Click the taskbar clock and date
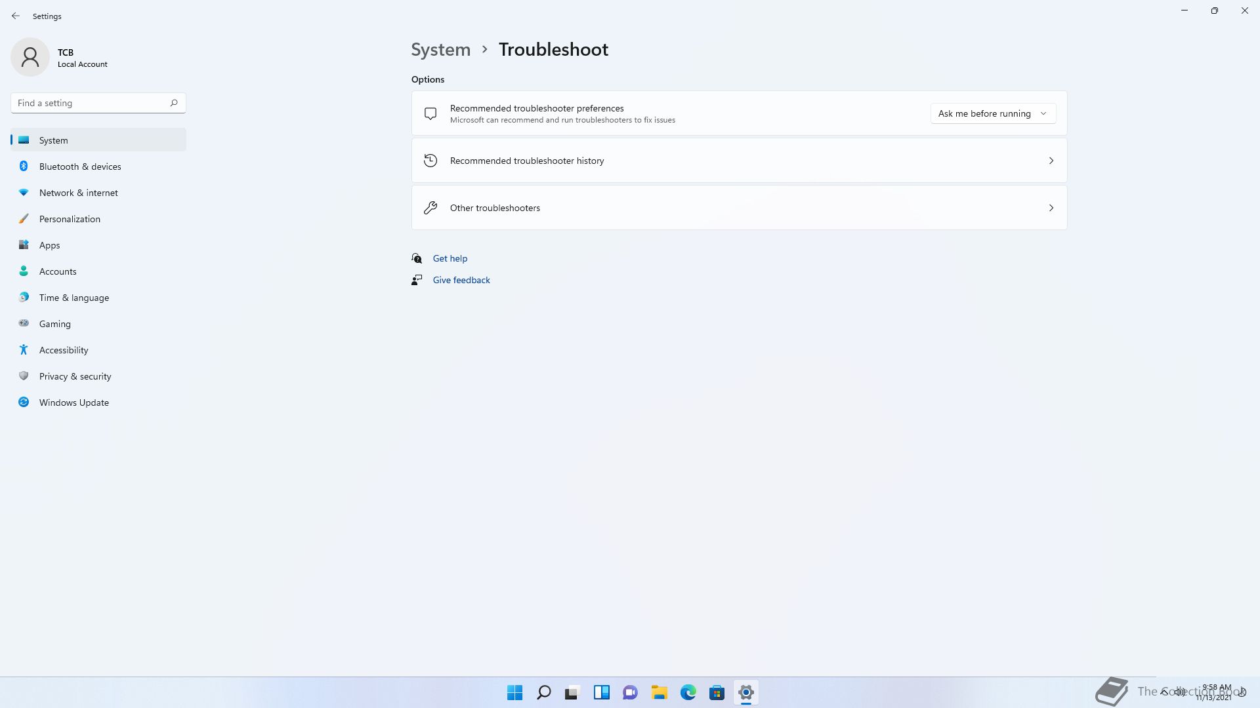Screen dimensions: 1260x708 coord(1215,692)
